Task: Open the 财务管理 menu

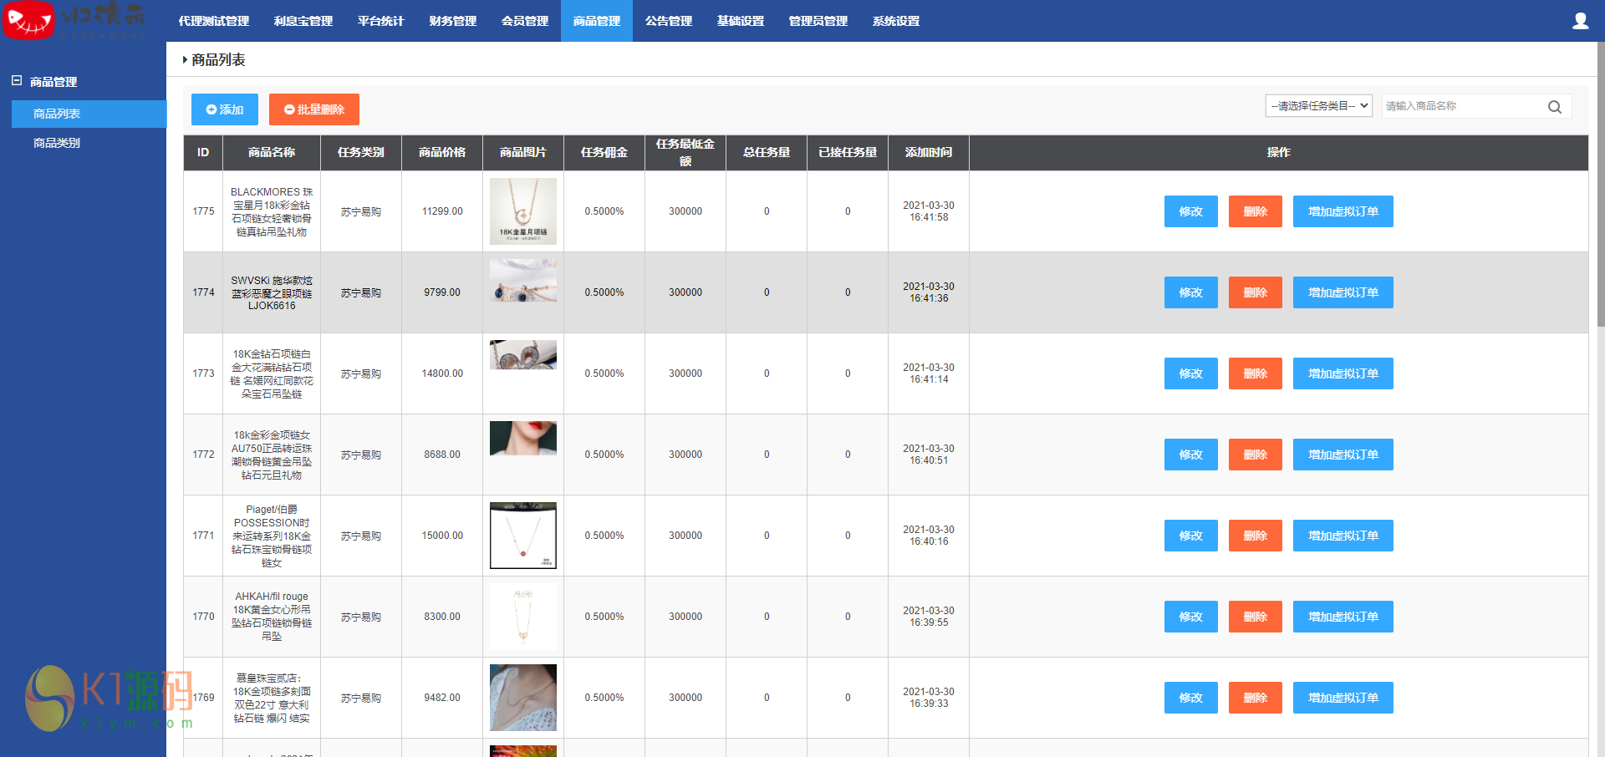Action: tap(452, 21)
